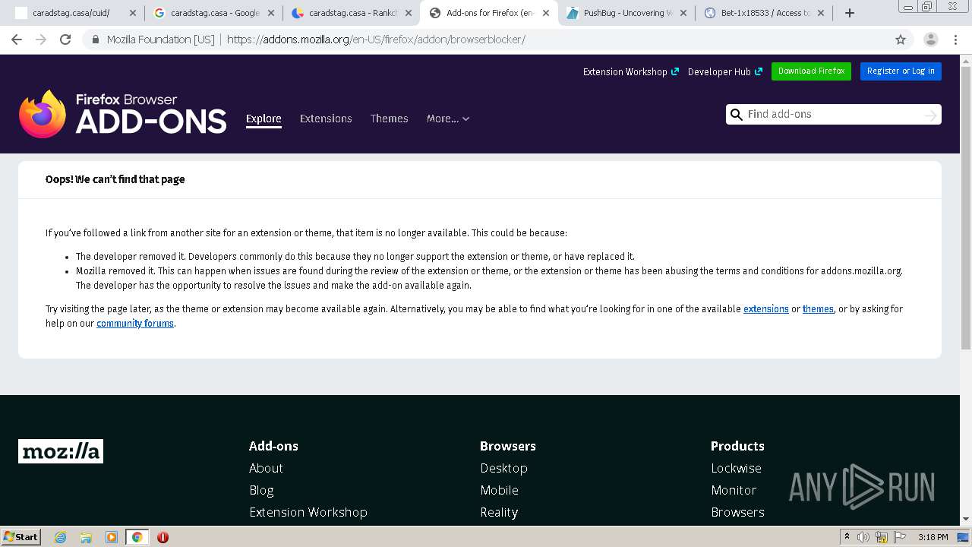The height and width of the screenshot is (547, 972).
Task: Open Chrome's three-dot menu
Action: [955, 40]
